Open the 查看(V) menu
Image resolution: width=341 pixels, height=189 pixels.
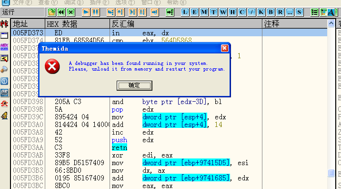[x=48, y=2]
